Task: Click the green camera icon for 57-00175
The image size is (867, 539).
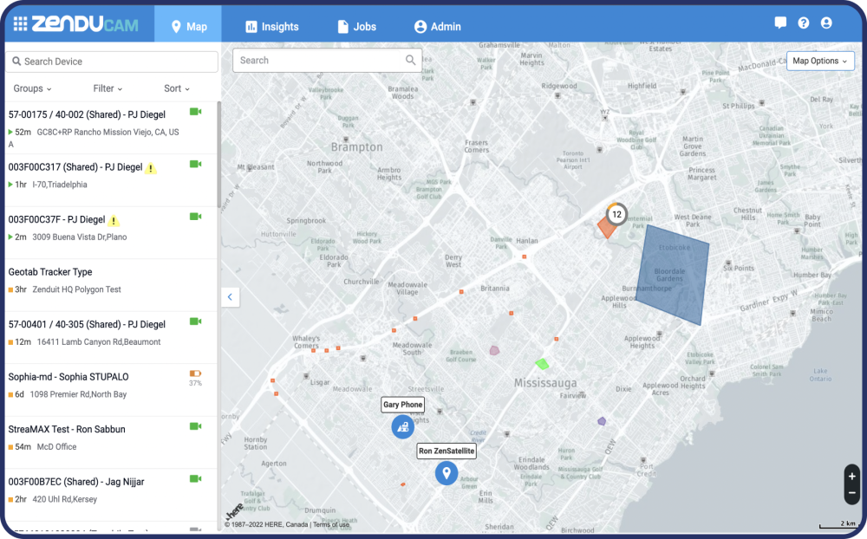Action: [x=195, y=112]
